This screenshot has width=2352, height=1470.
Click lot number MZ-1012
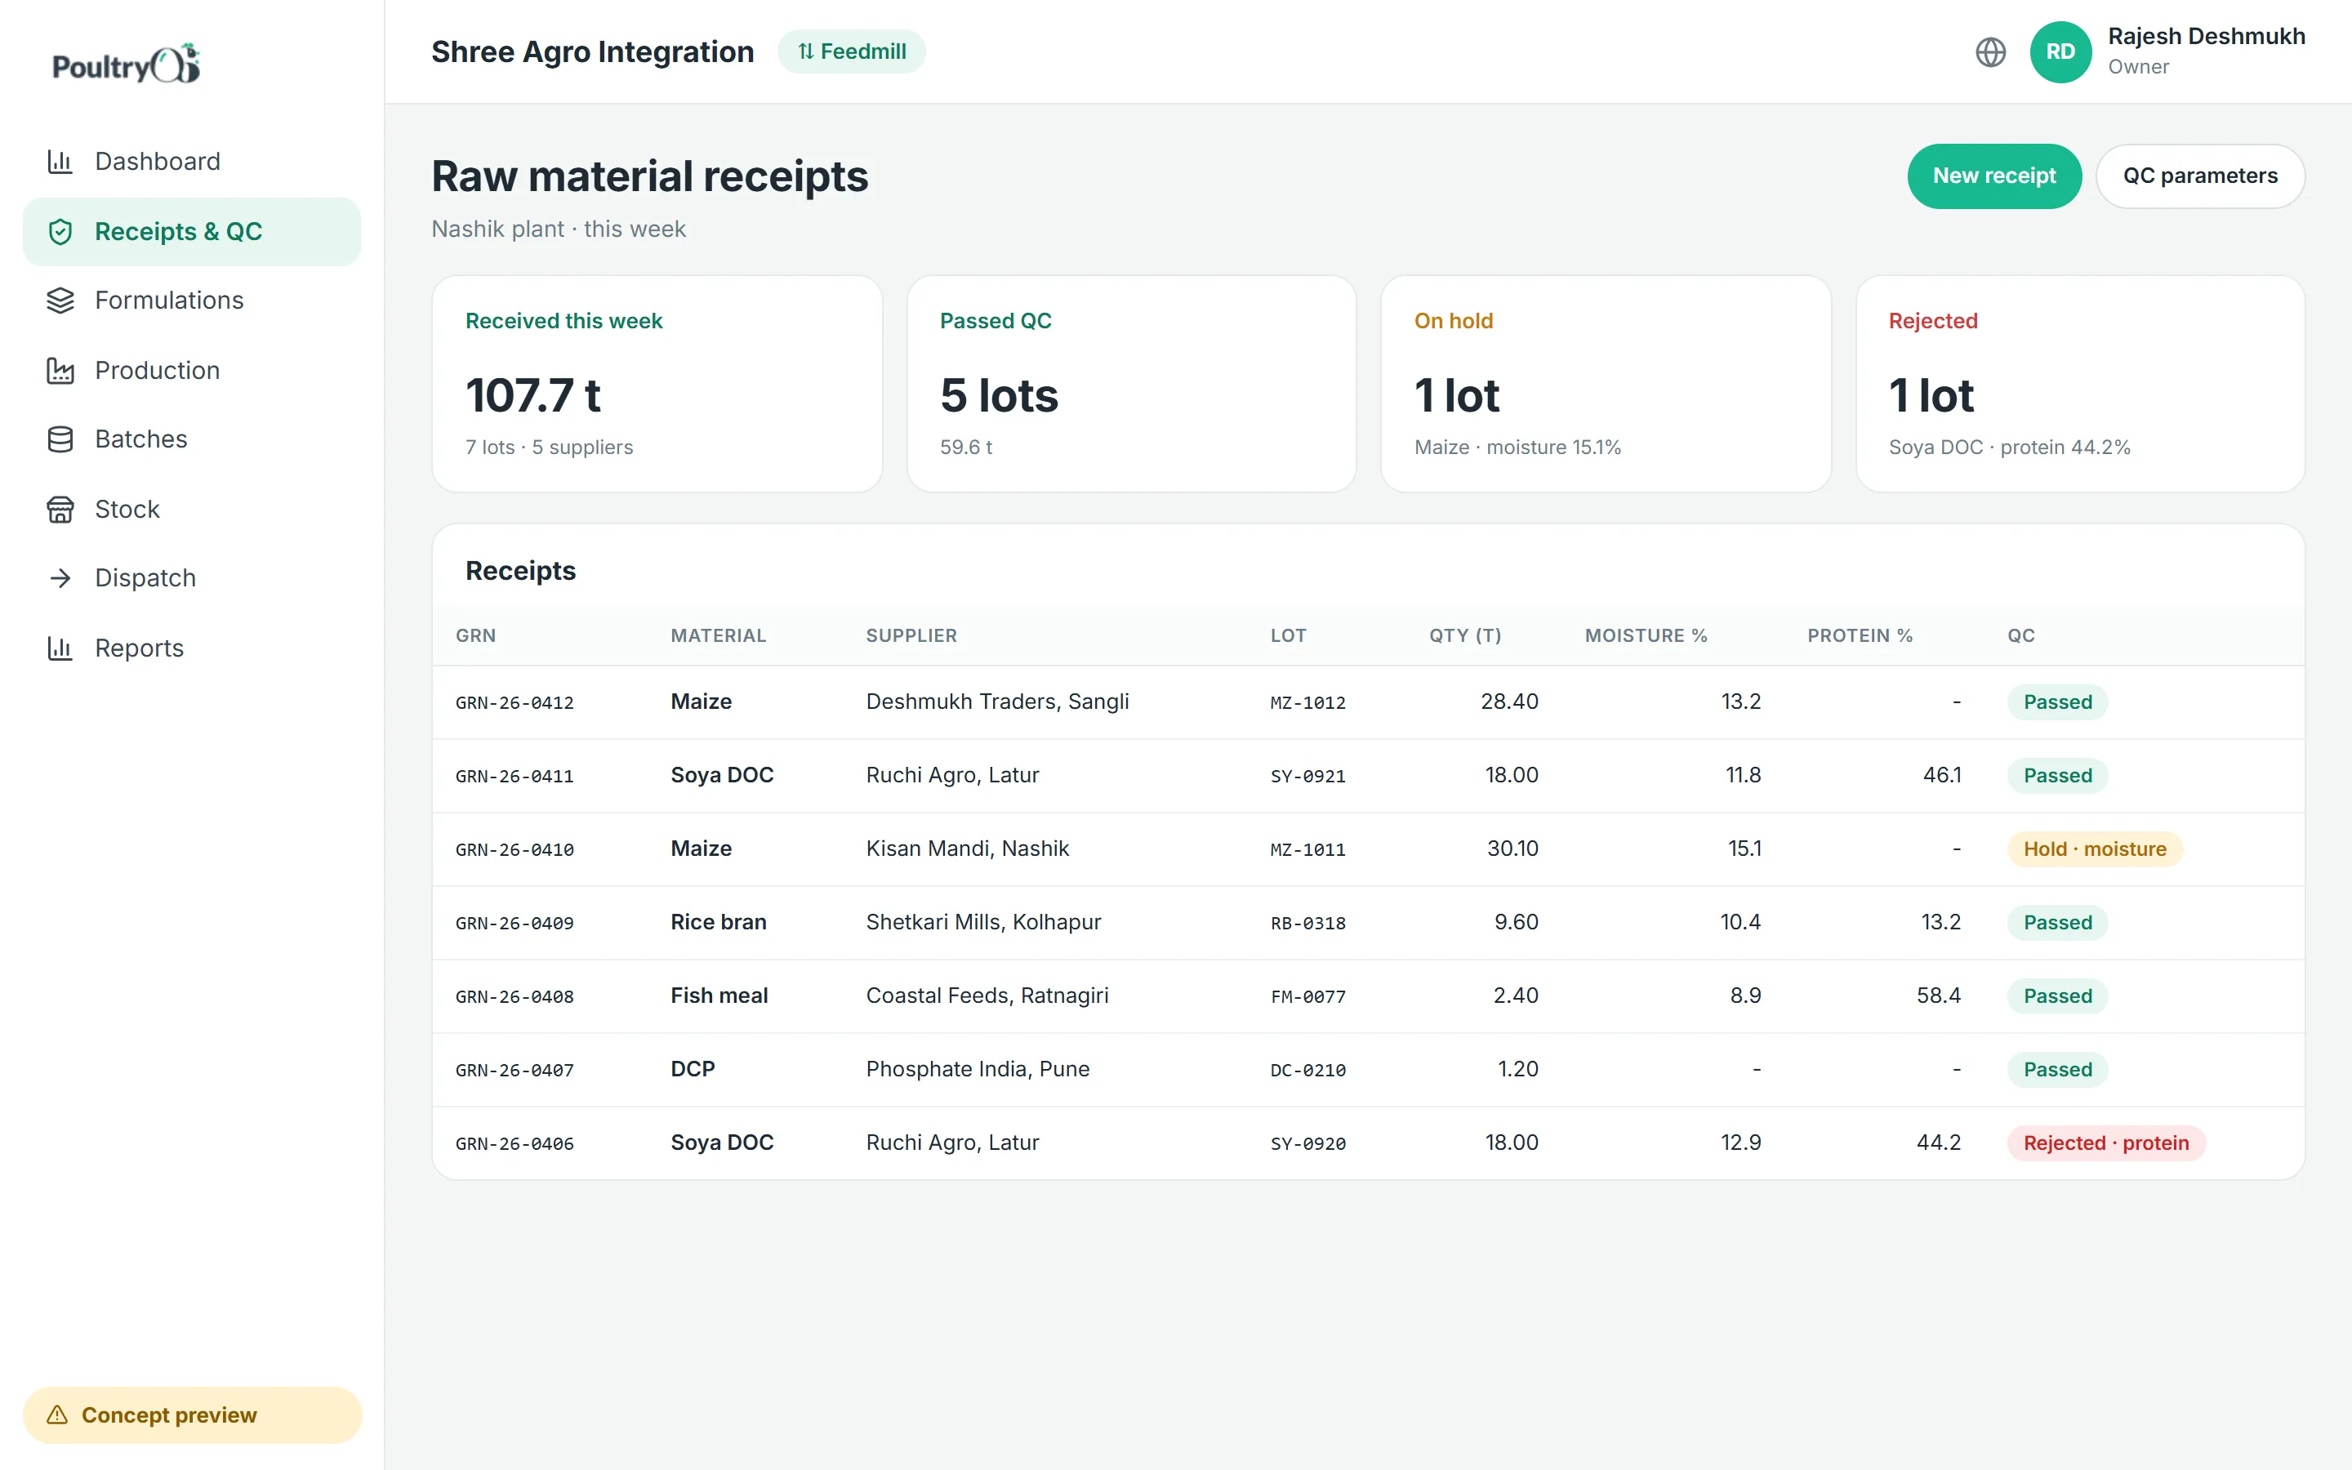[1308, 702]
